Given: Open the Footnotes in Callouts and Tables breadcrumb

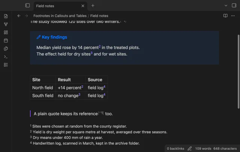Looking at the screenshot, I should tap(60, 16).
